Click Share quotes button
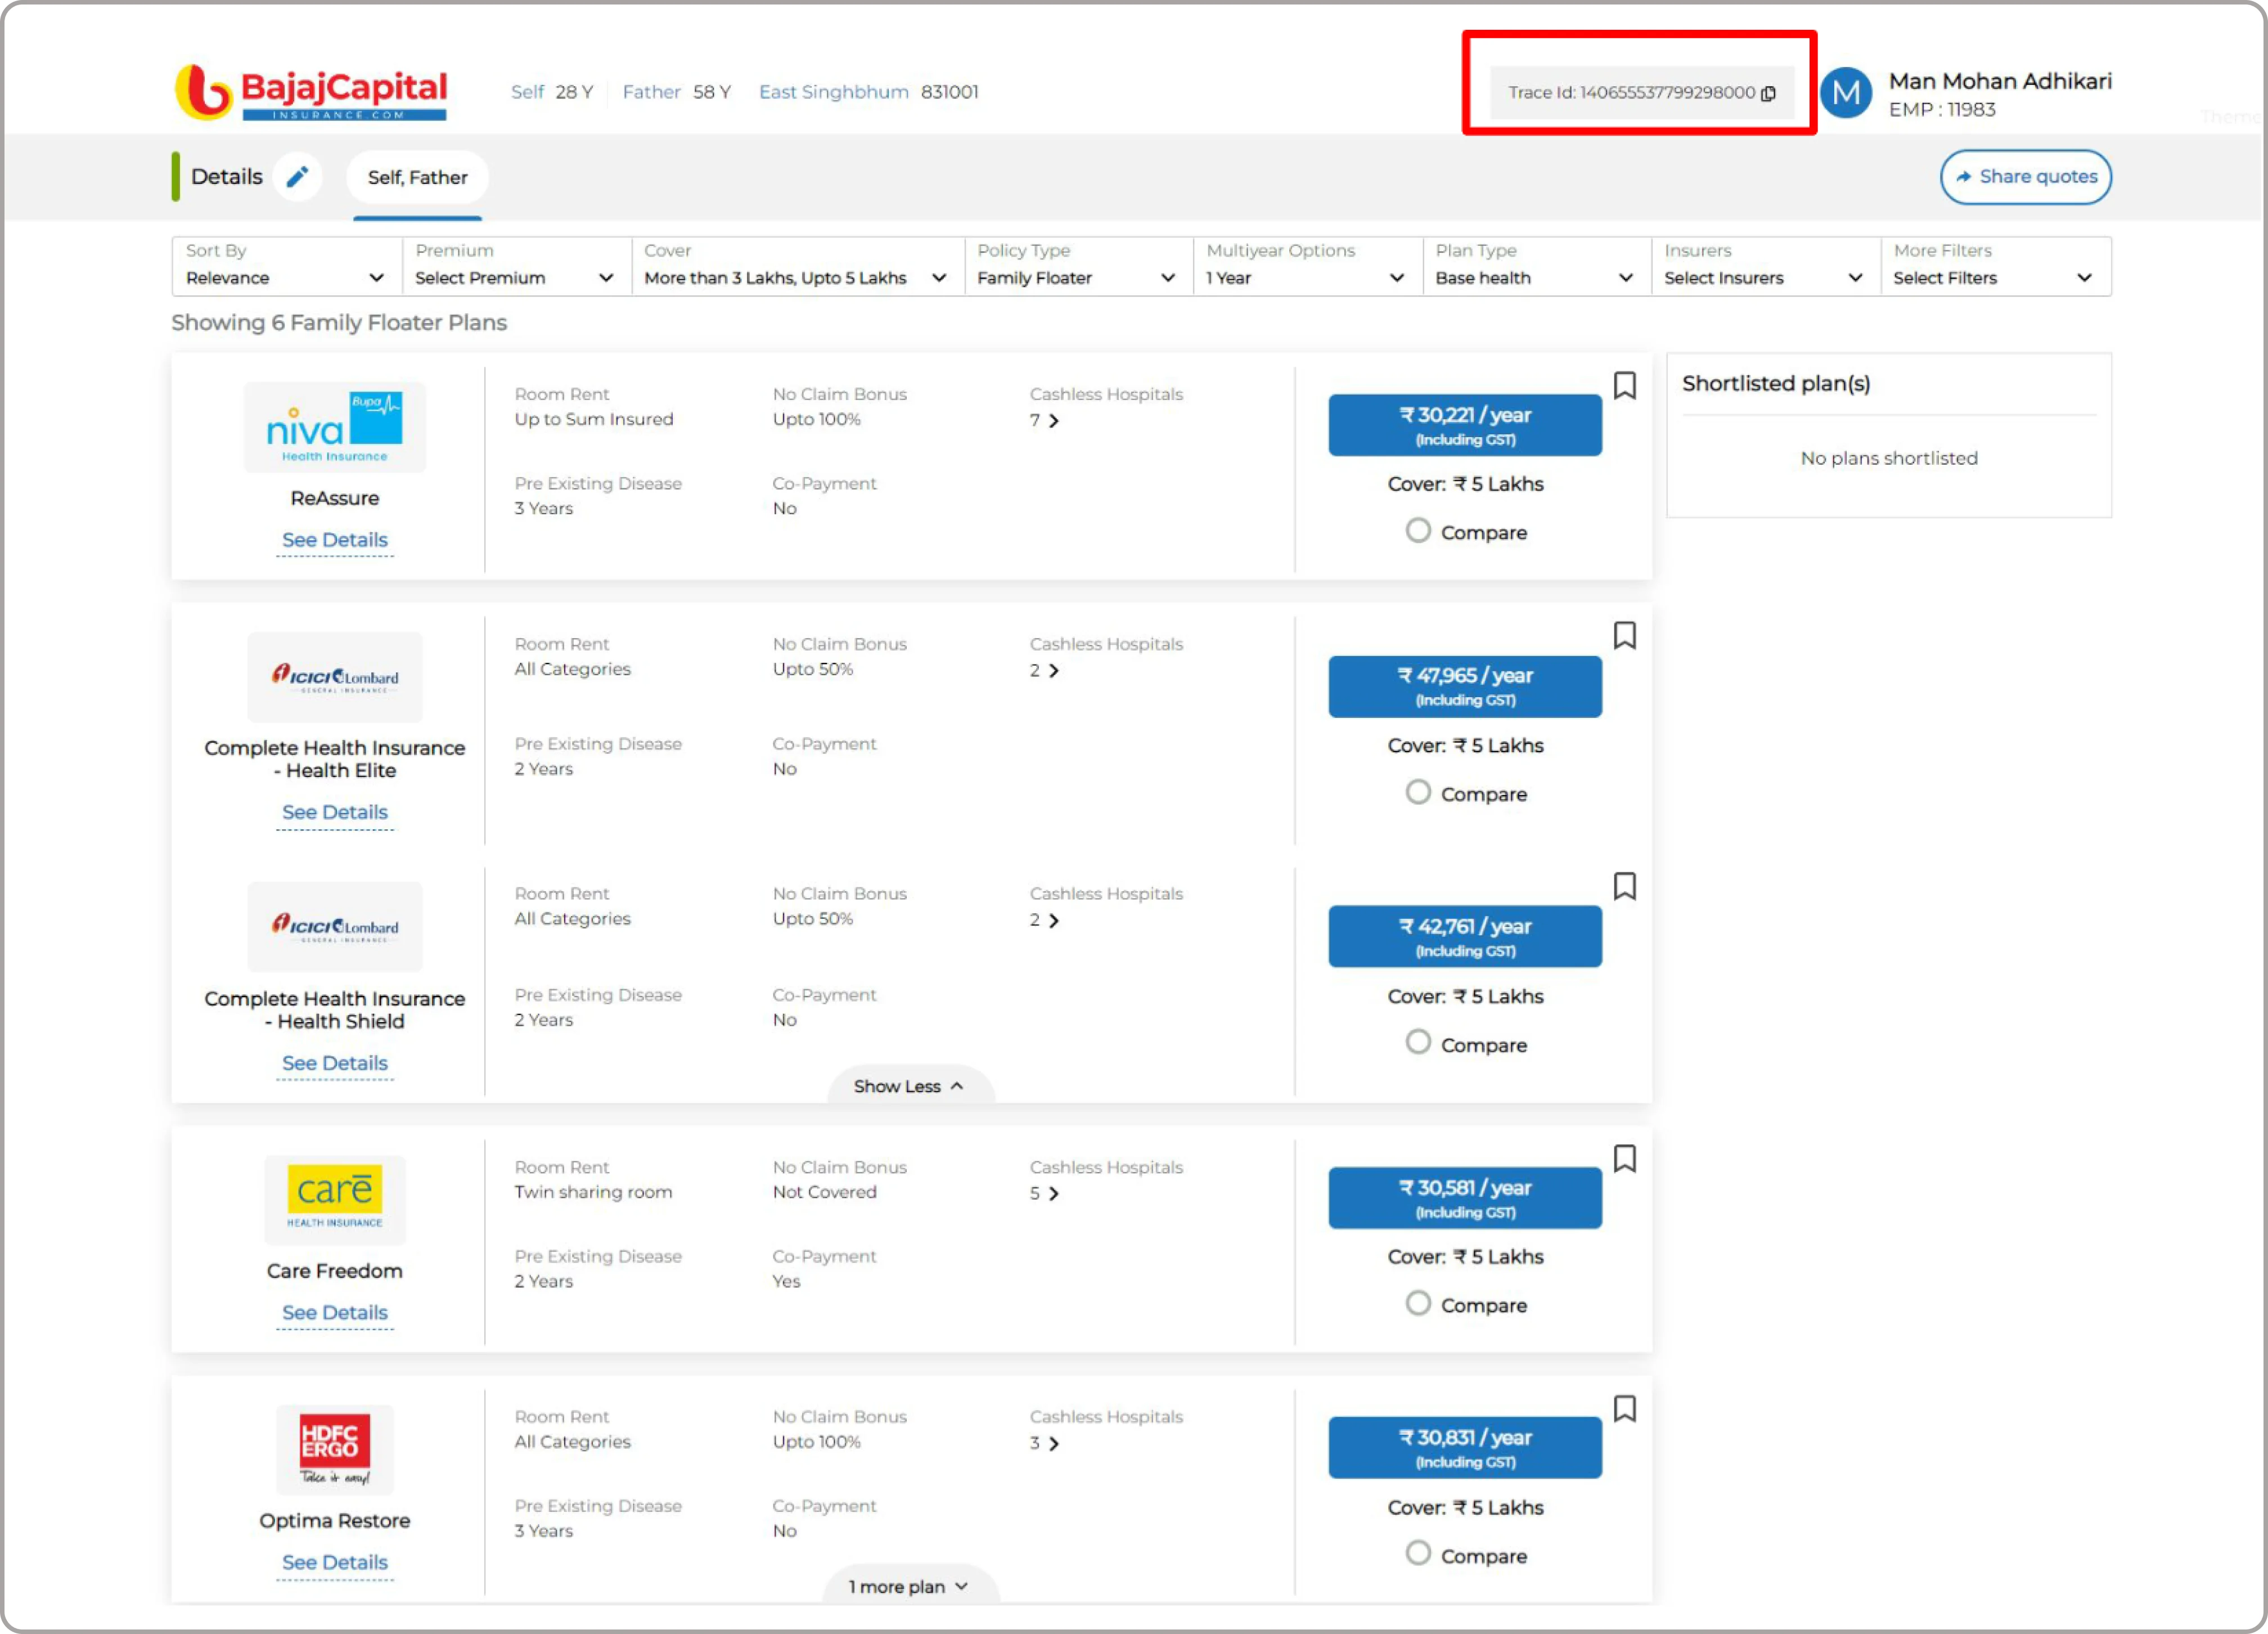This screenshot has height=1634, width=2268. (x=2026, y=177)
